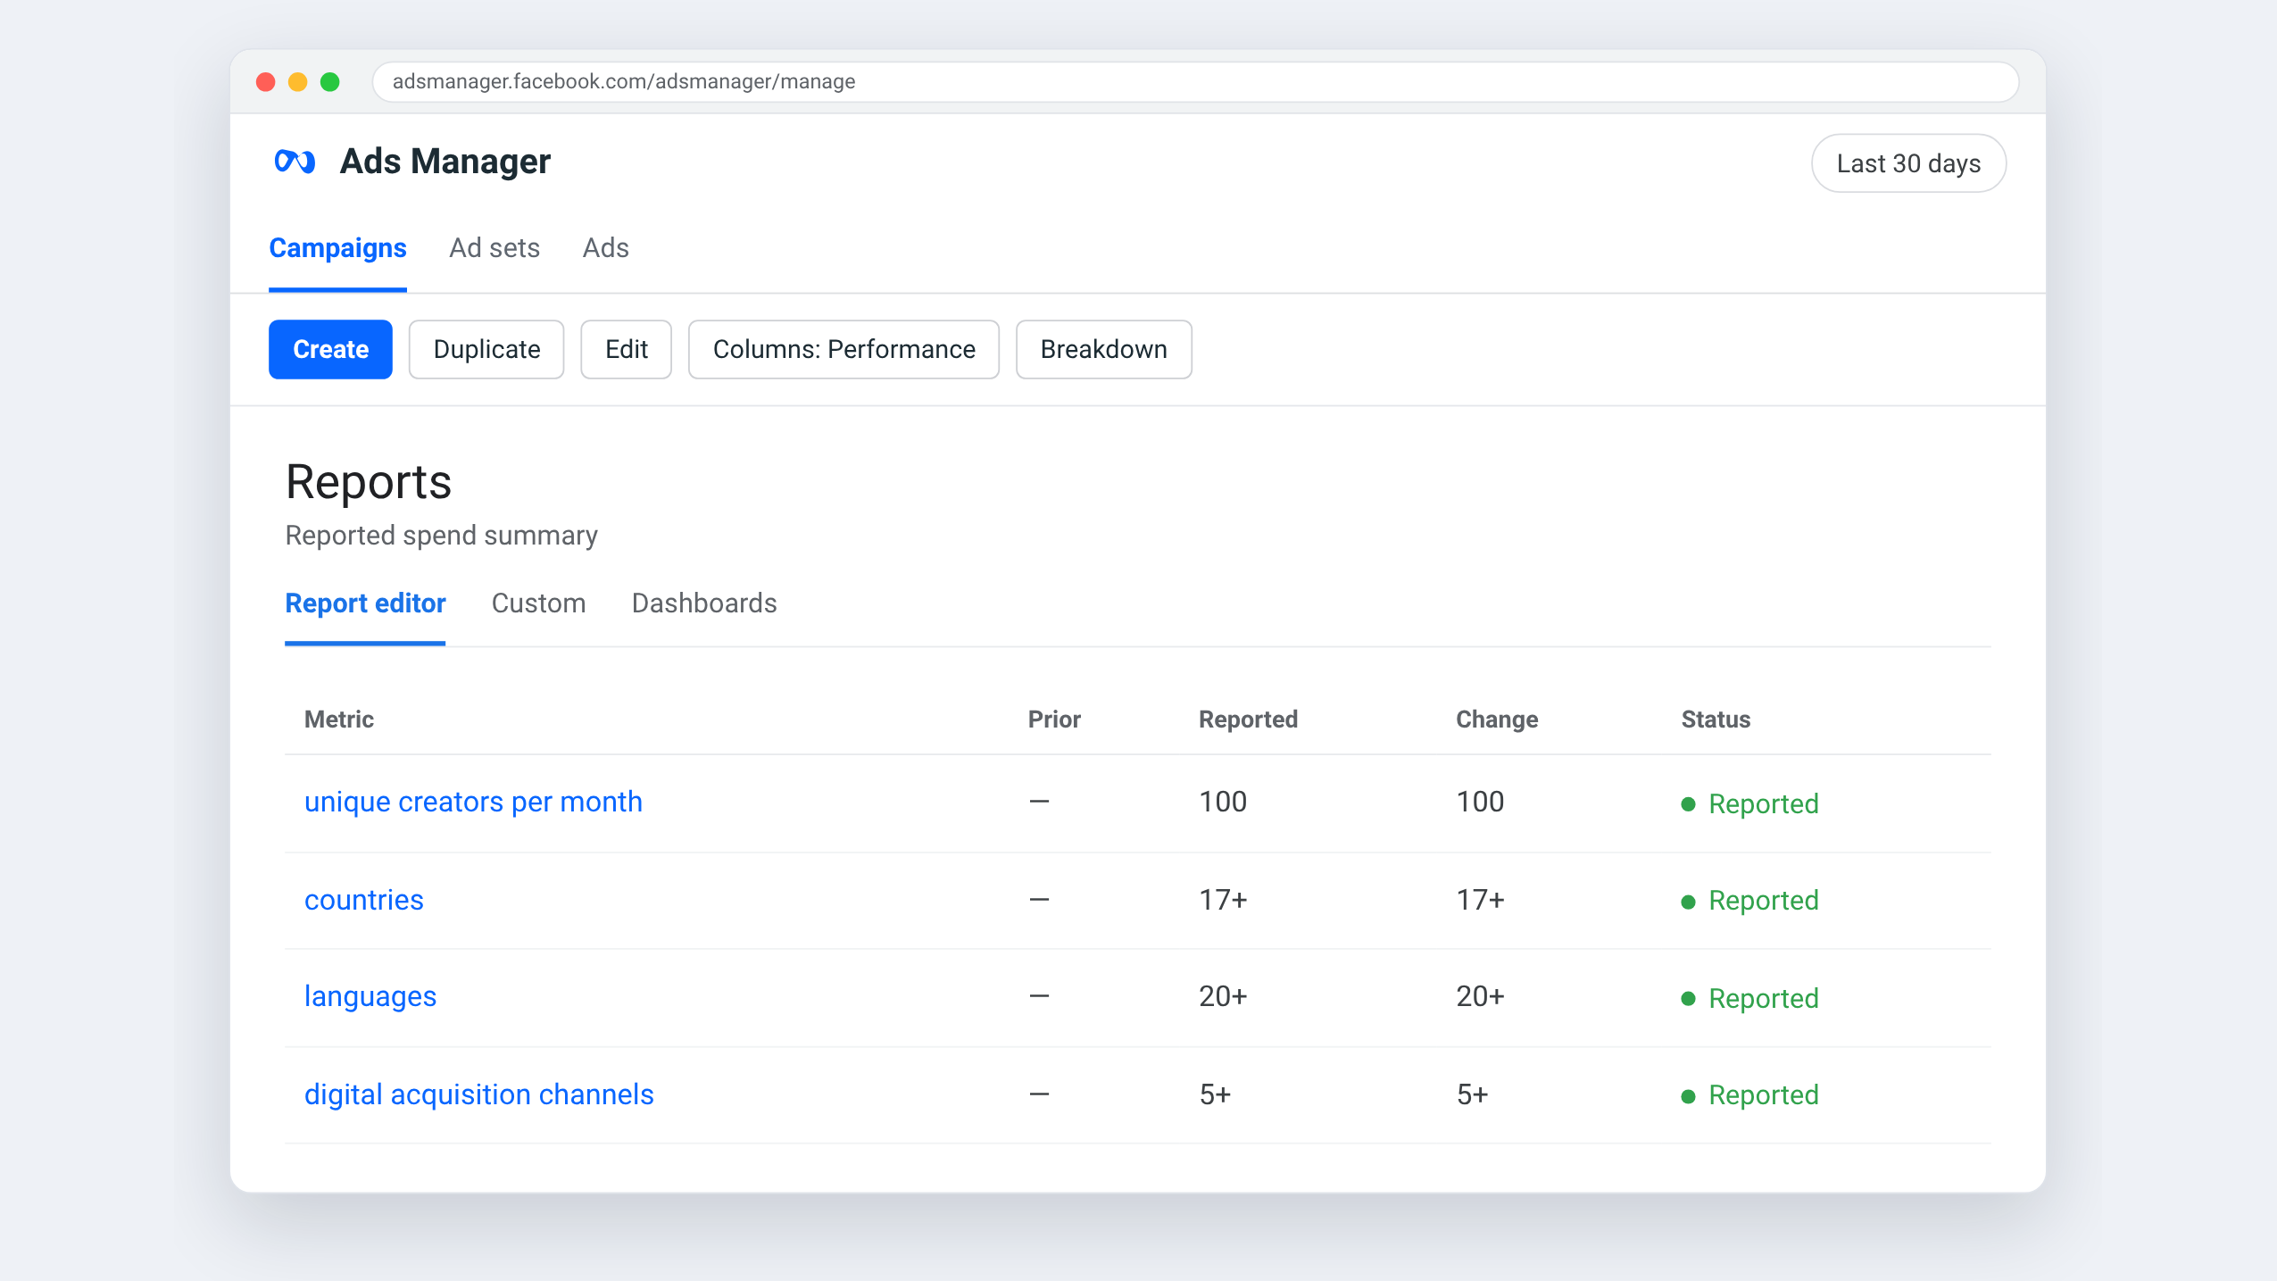Viewport: 2277px width, 1281px height.
Task: Click the Change column header
Action: point(1497,720)
